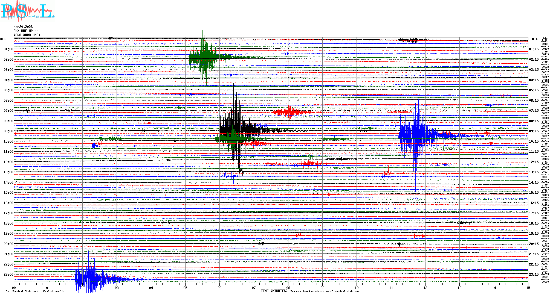
Task: Click the 14:00 hour label on left
Action: click(x=8, y=182)
